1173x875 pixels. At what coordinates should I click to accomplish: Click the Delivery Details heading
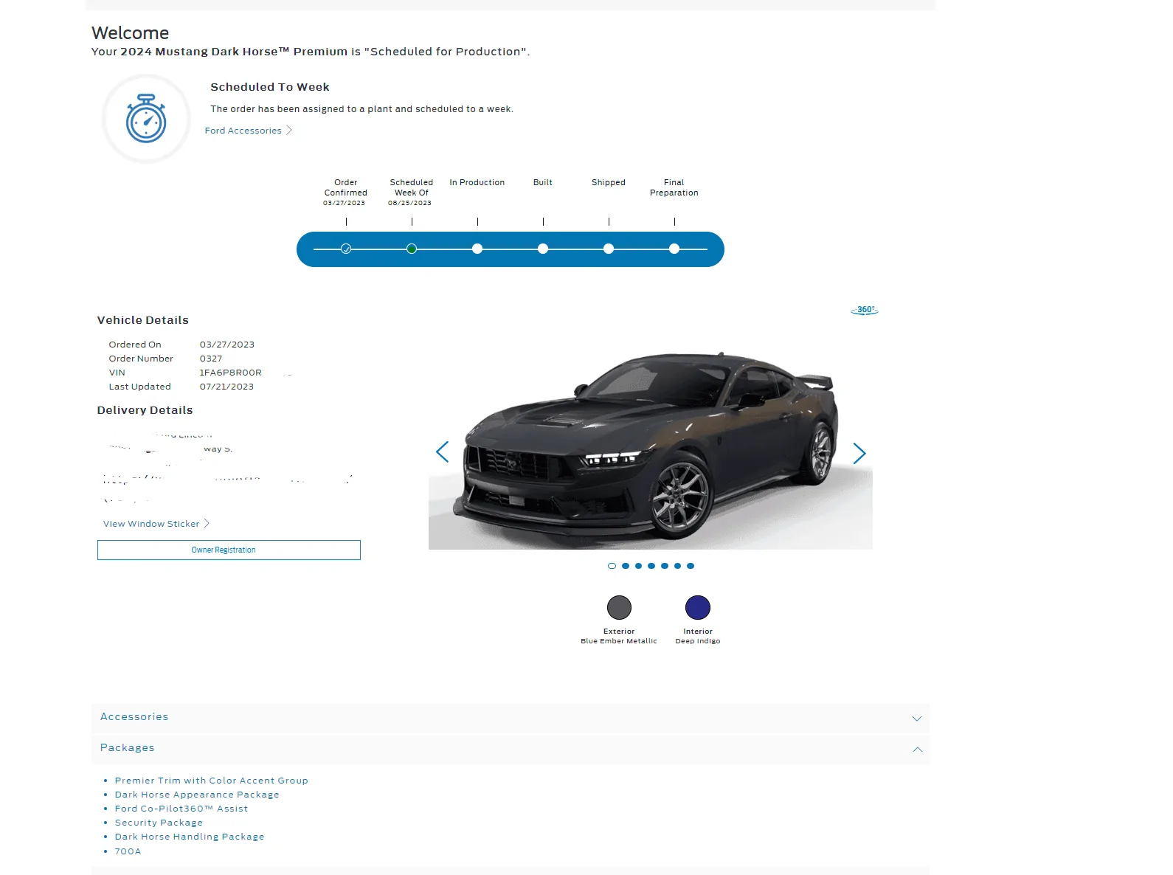coord(145,410)
